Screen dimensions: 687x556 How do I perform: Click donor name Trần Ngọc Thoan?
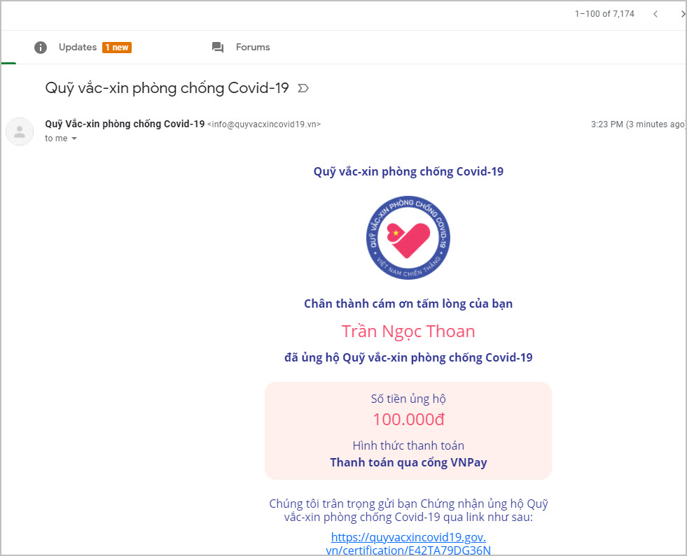(408, 331)
